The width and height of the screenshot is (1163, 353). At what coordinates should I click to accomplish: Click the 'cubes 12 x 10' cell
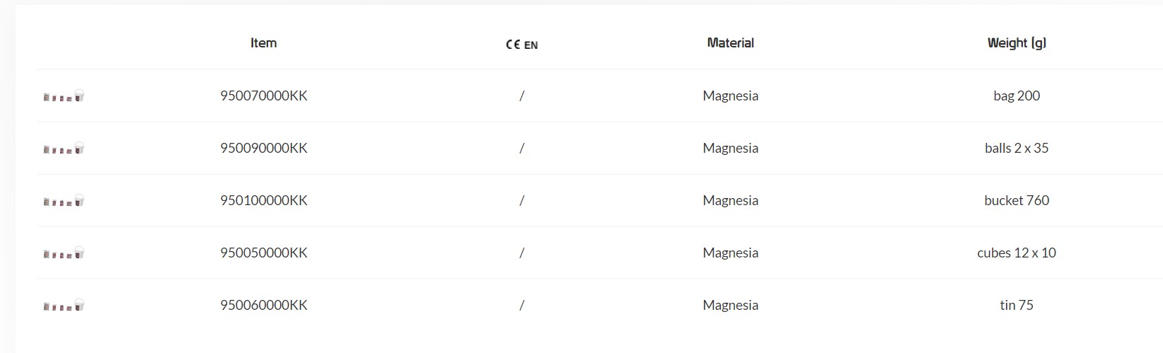point(1016,253)
